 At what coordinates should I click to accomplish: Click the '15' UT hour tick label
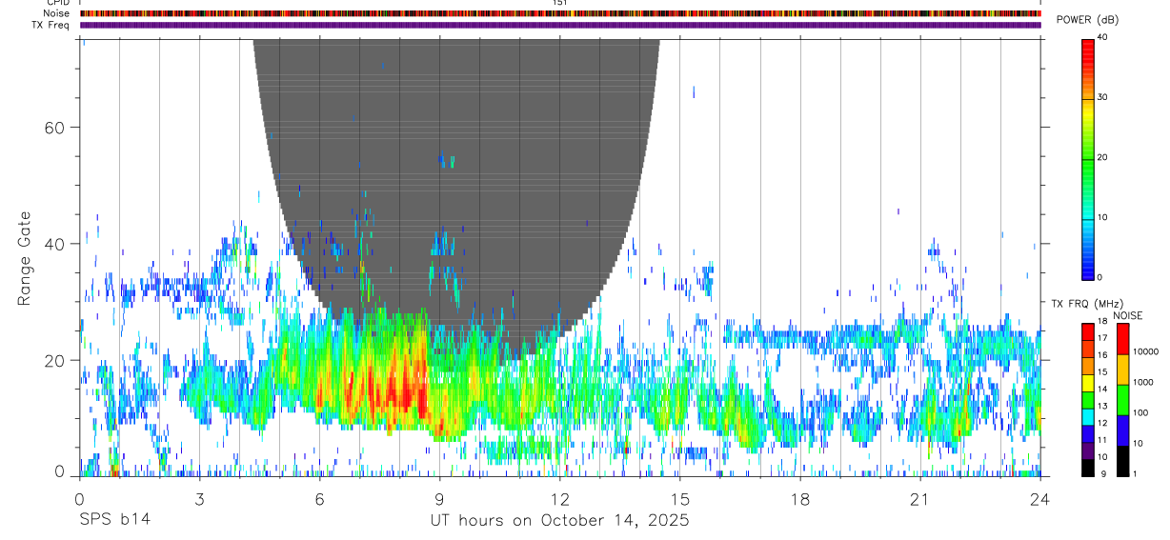[x=680, y=498]
